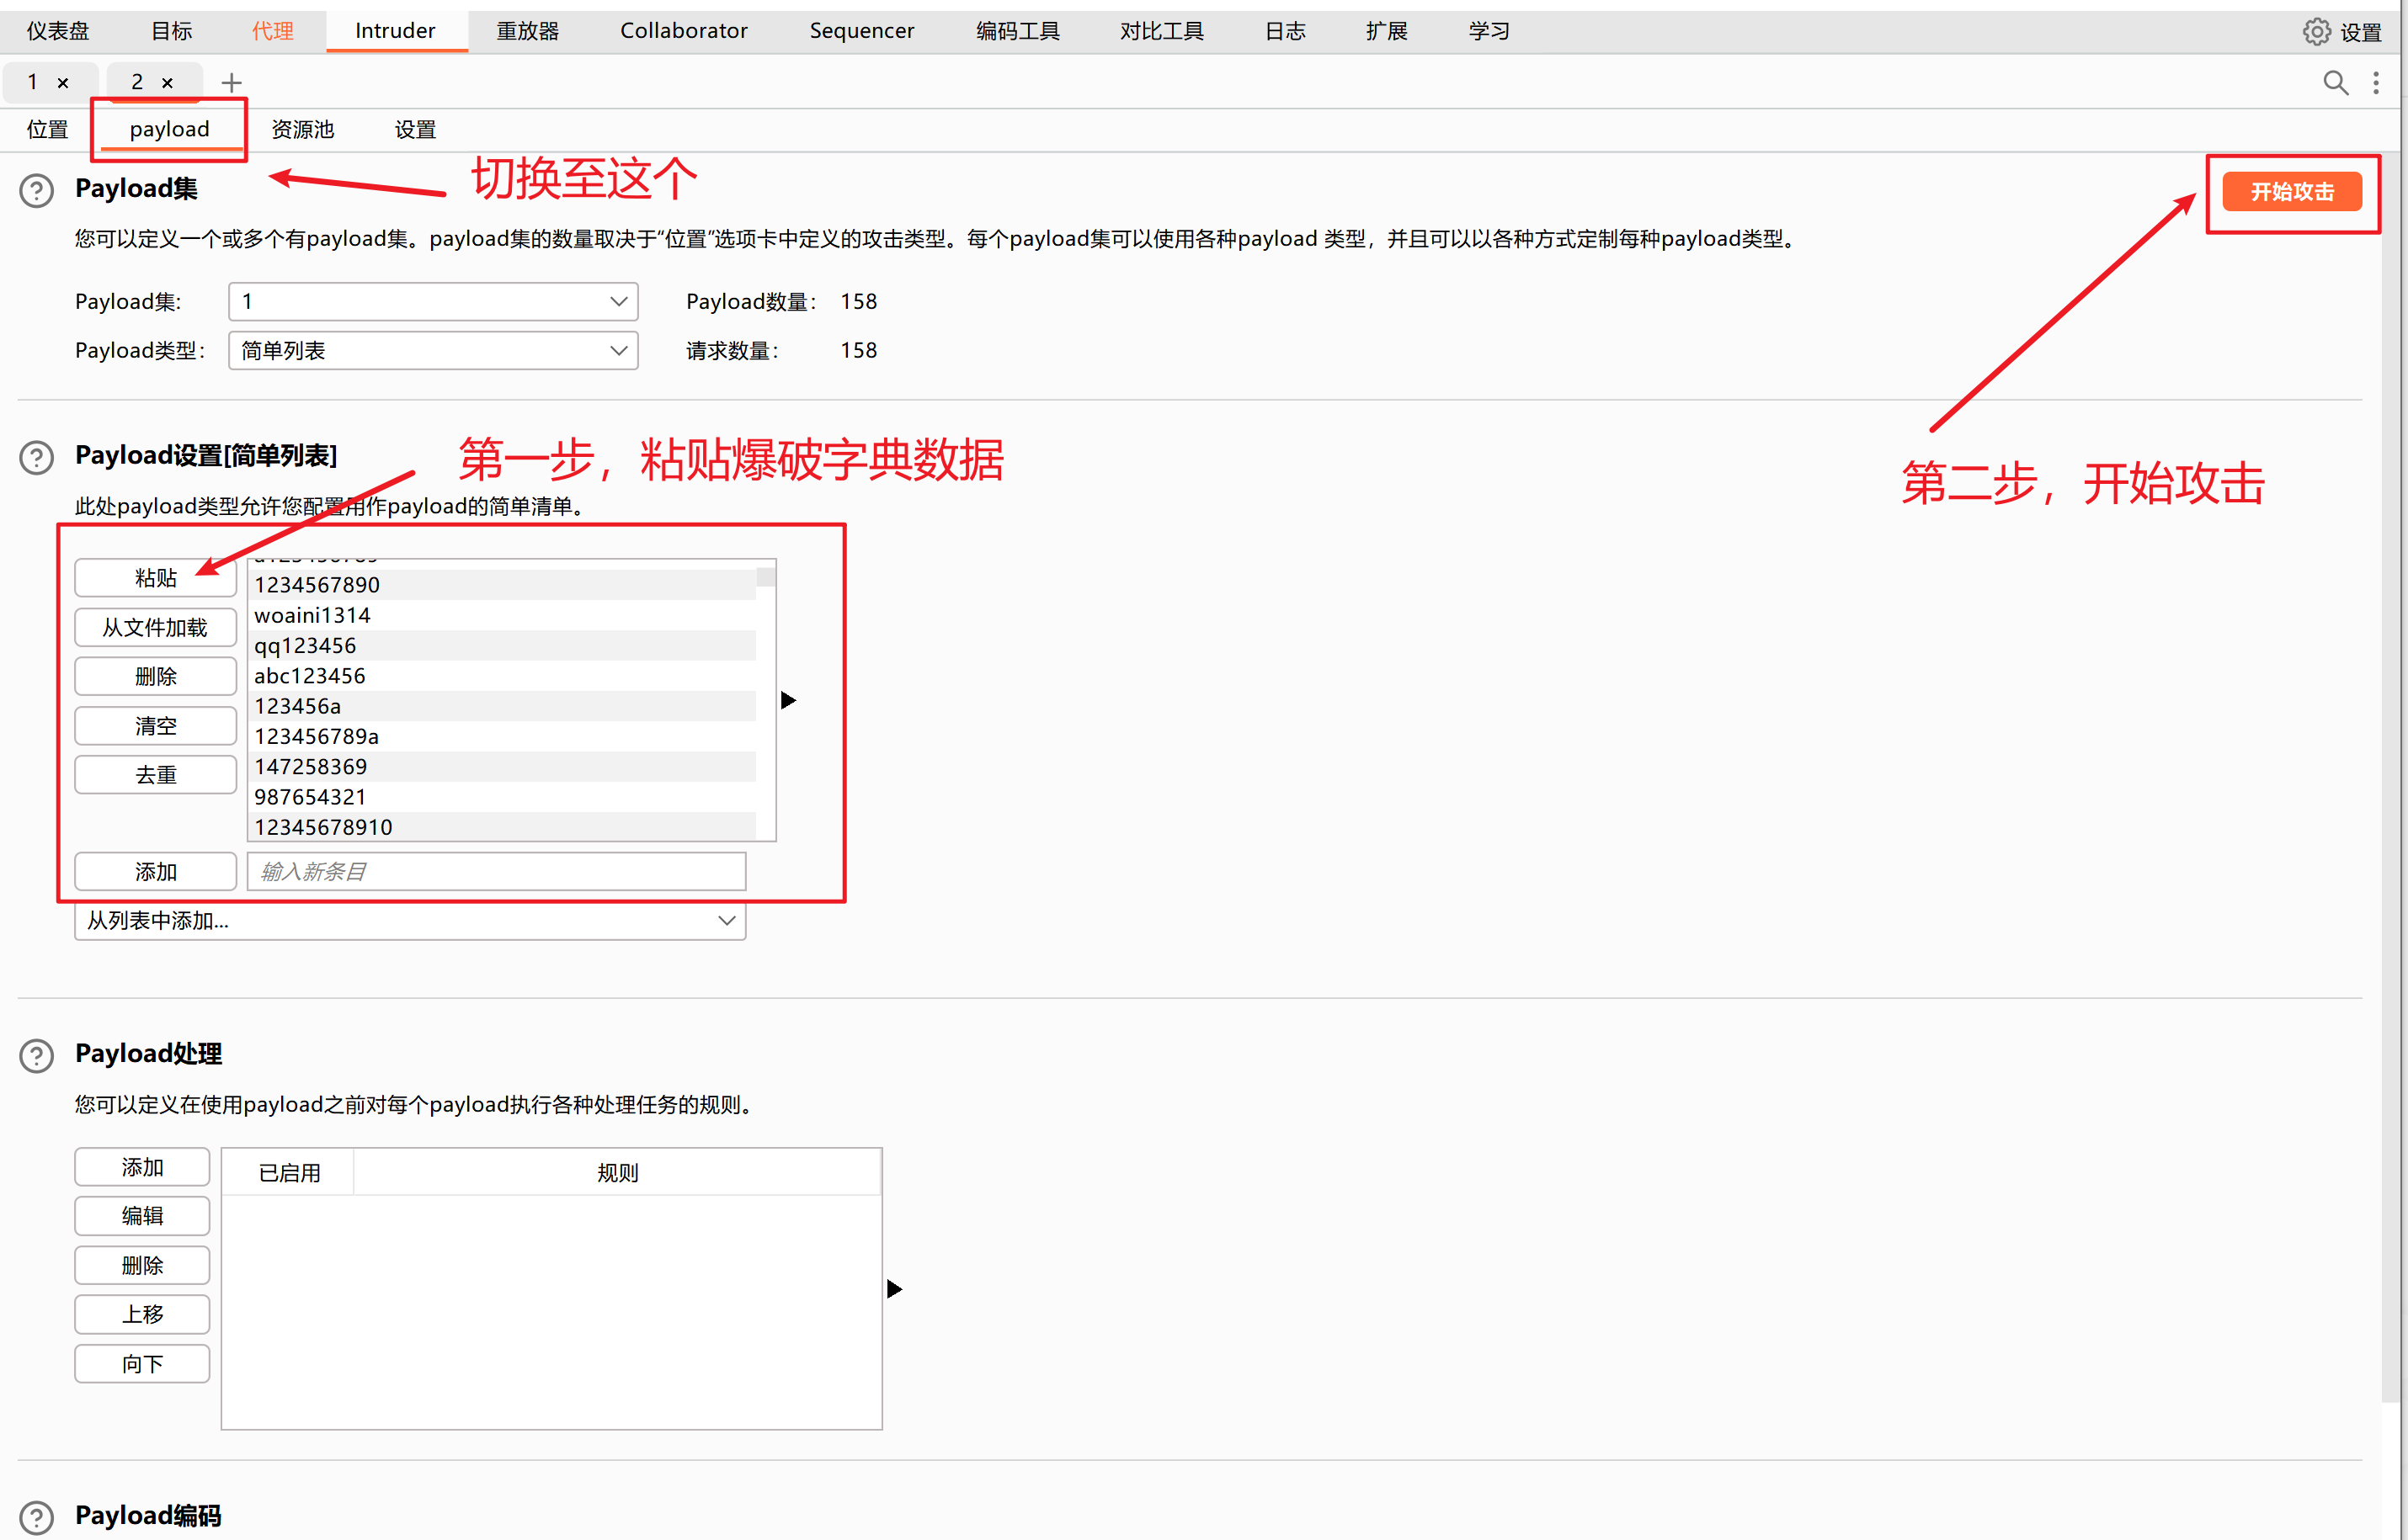Image resolution: width=2408 pixels, height=1540 pixels.
Task: Expand the 从列表中添加 dropdown
Action: [409, 920]
